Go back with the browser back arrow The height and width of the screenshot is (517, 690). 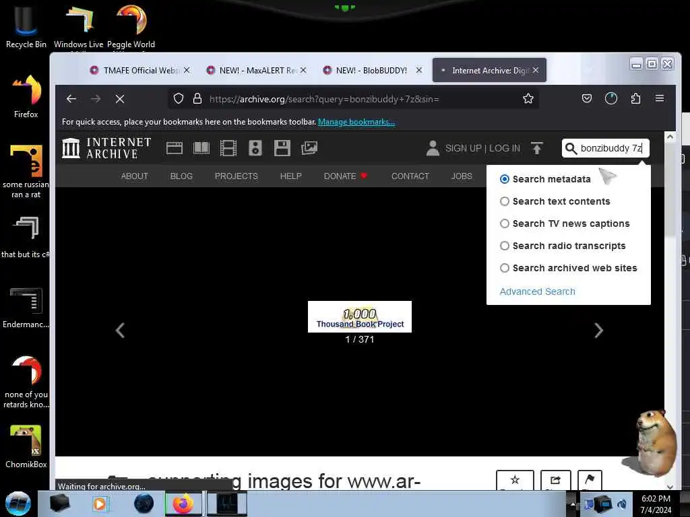[x=71, y=99]
